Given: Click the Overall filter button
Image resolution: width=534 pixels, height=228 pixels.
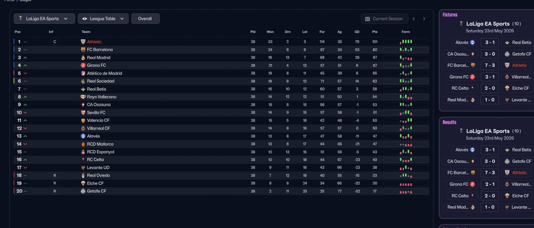Looking at the screenshot, I should [x=145, y=19].
